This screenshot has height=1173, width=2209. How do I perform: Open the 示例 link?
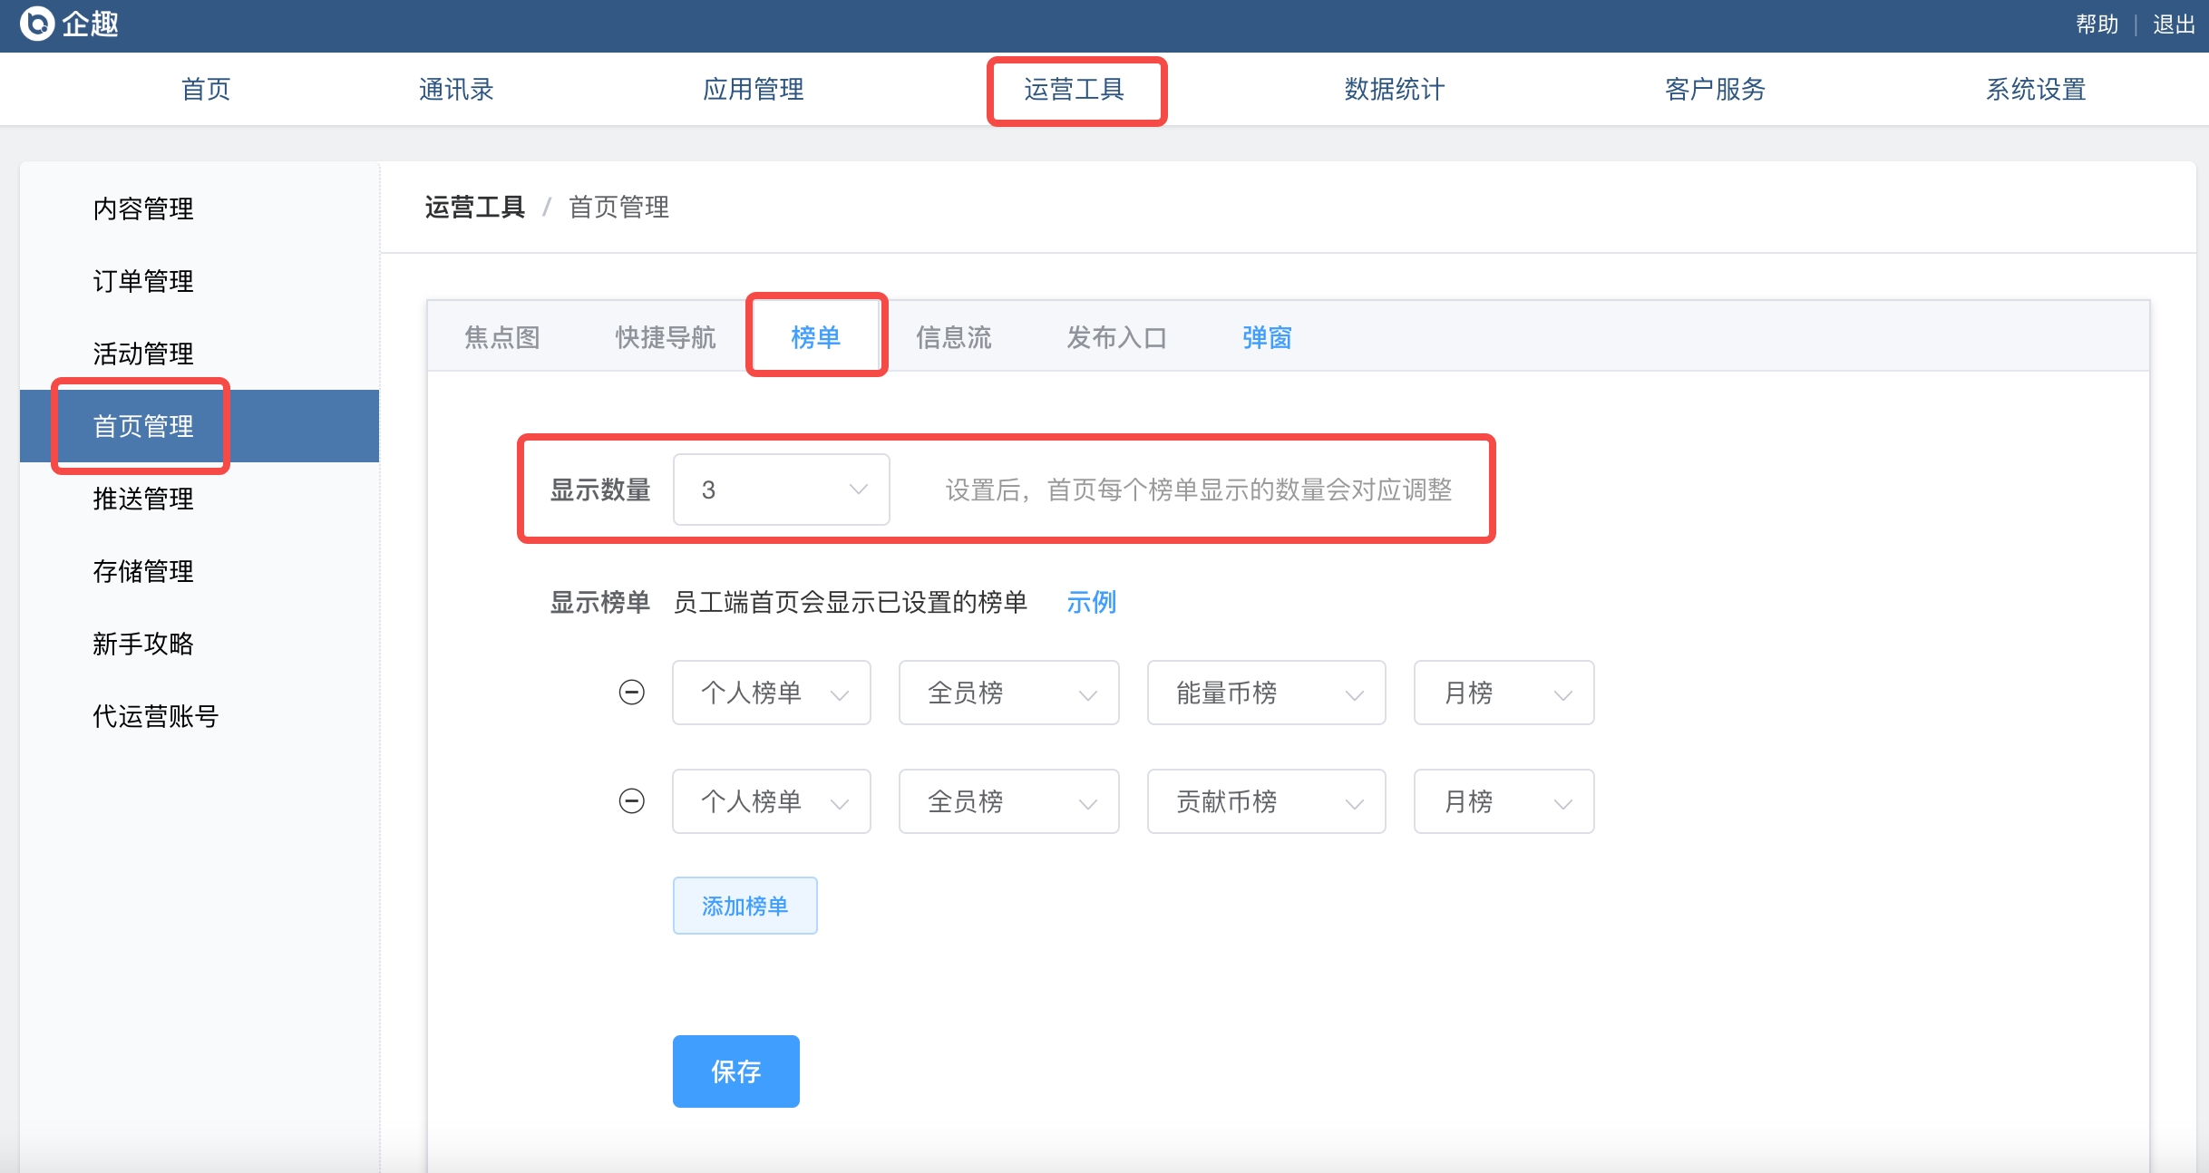click(x=1092, y=602)
